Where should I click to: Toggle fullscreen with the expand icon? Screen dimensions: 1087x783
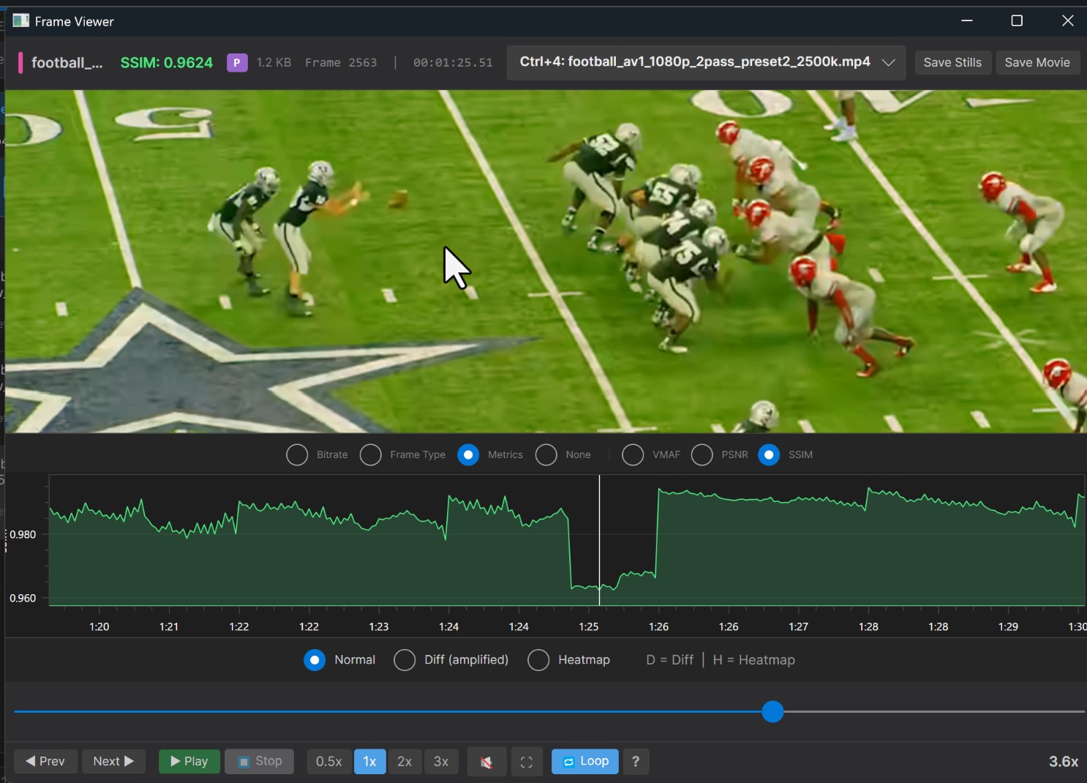point(526,762)
